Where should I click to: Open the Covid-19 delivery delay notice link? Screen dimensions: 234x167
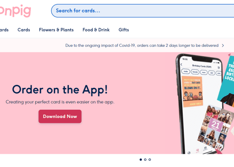coord(142,46)
